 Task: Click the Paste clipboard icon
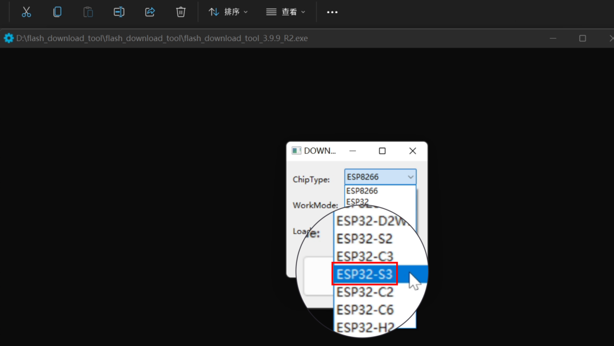click(88, 12)
